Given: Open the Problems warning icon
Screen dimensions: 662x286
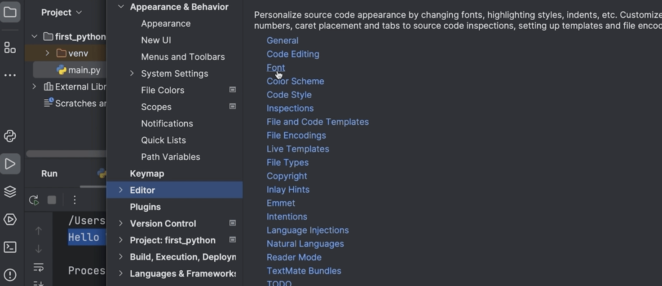Looking at the screenshot, I should pos(10,274).
